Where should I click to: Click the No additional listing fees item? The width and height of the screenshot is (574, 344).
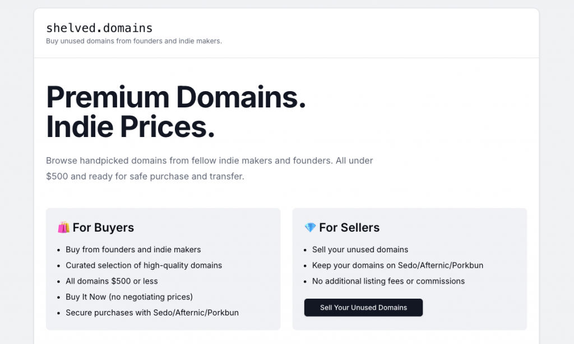tap(388, 281)
